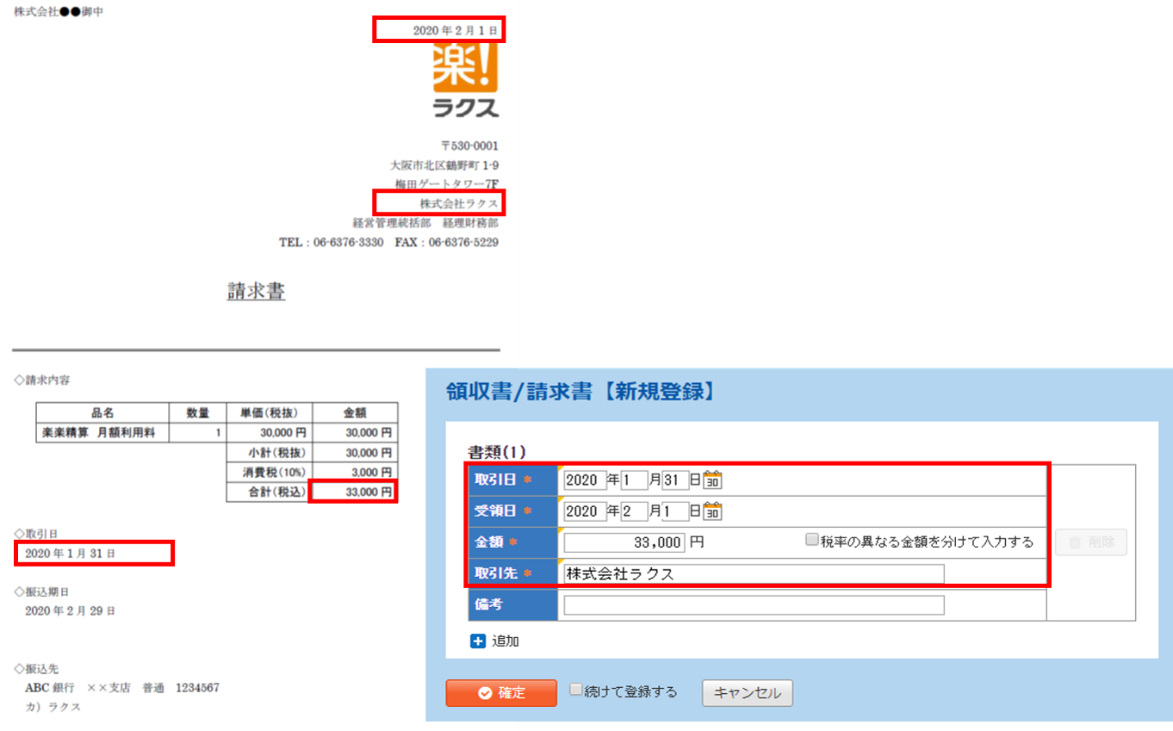1173x731 pixels.
Task: Click the キャンセル button
Action: [x=748, y=693]
